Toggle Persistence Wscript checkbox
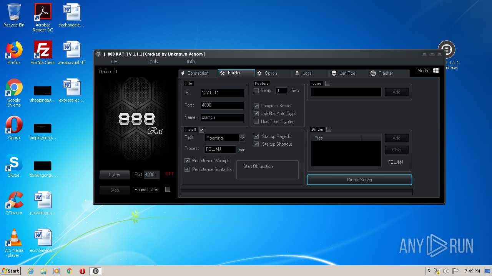 pyautogui.click(x=187, y=161)
